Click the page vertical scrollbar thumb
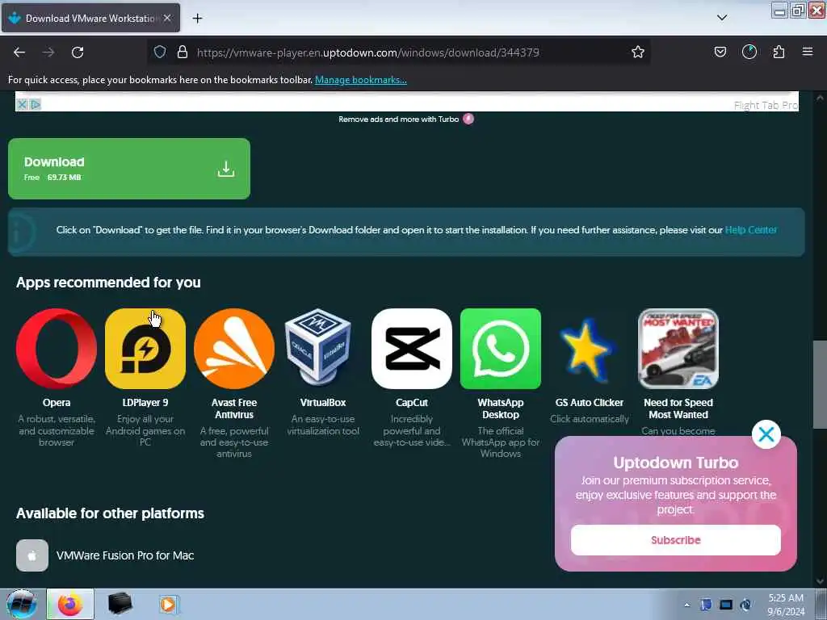This screenshot has width=827, height=620. click(820, 384)
